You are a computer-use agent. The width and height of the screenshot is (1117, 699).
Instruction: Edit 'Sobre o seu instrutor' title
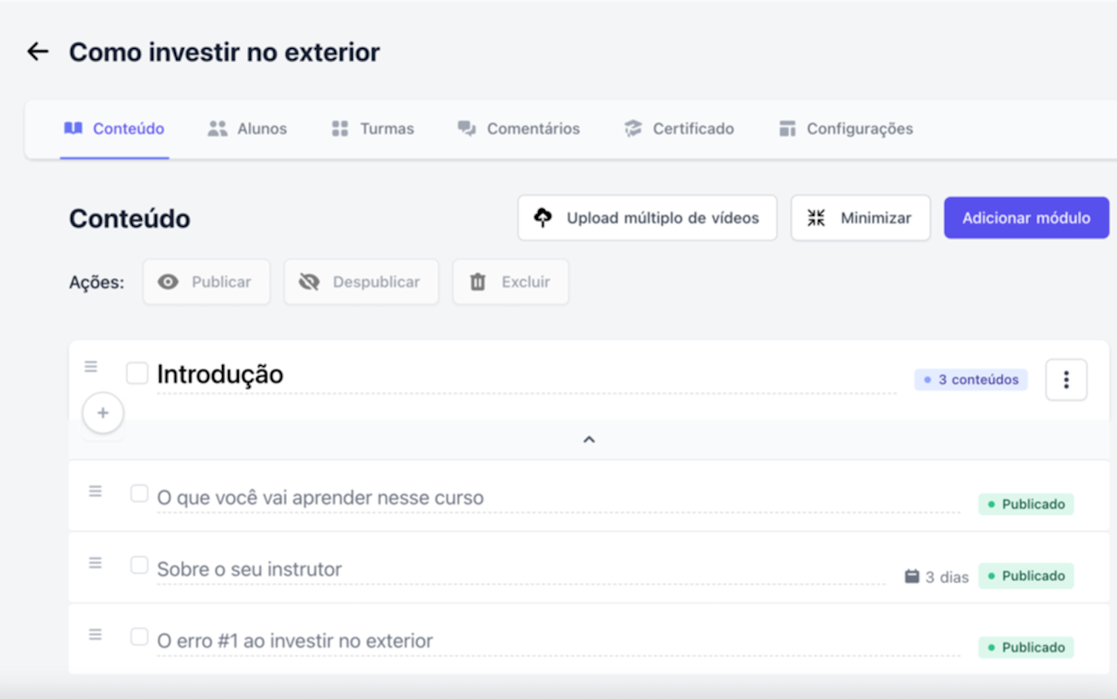pos(521,570)
